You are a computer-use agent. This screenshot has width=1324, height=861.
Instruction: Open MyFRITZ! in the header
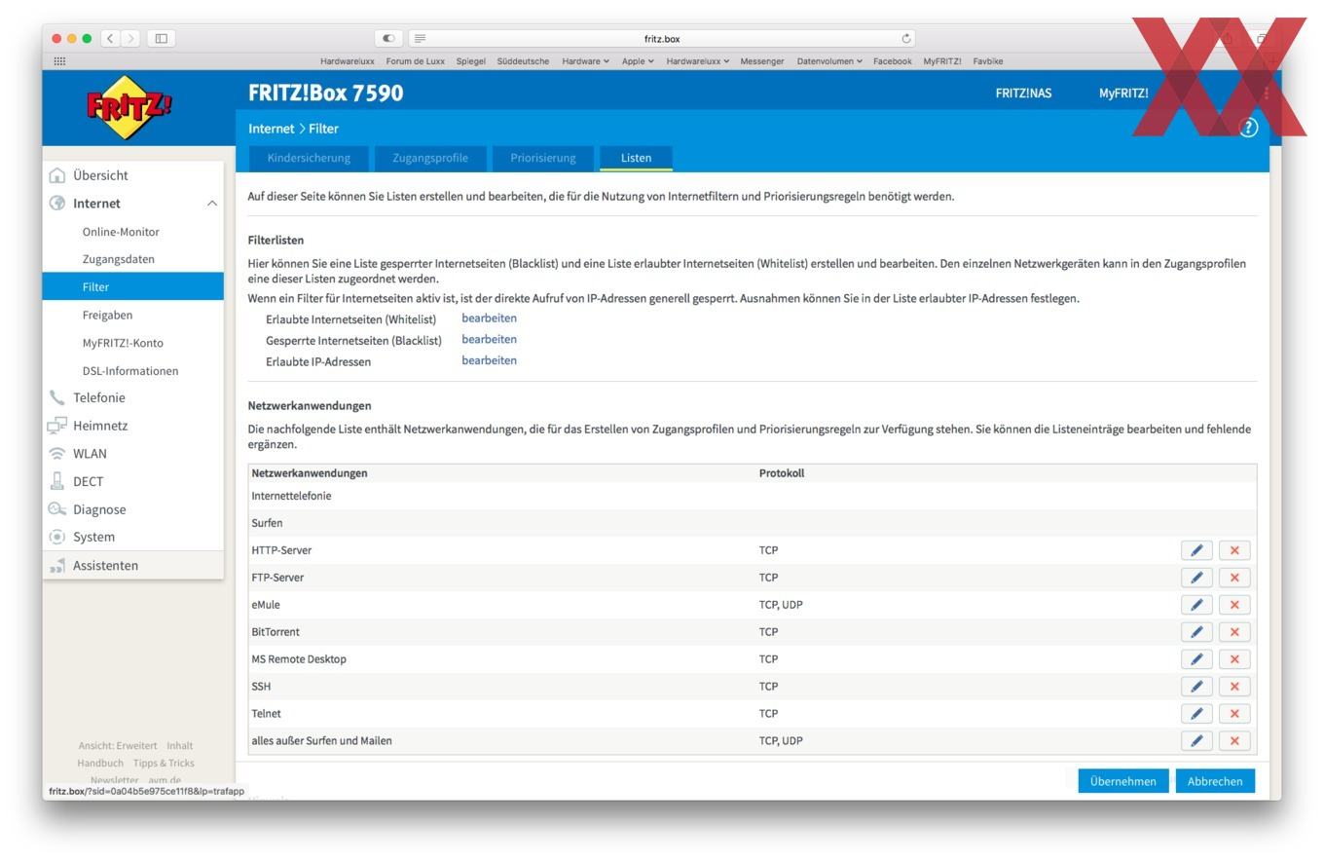click(1123, 94)
